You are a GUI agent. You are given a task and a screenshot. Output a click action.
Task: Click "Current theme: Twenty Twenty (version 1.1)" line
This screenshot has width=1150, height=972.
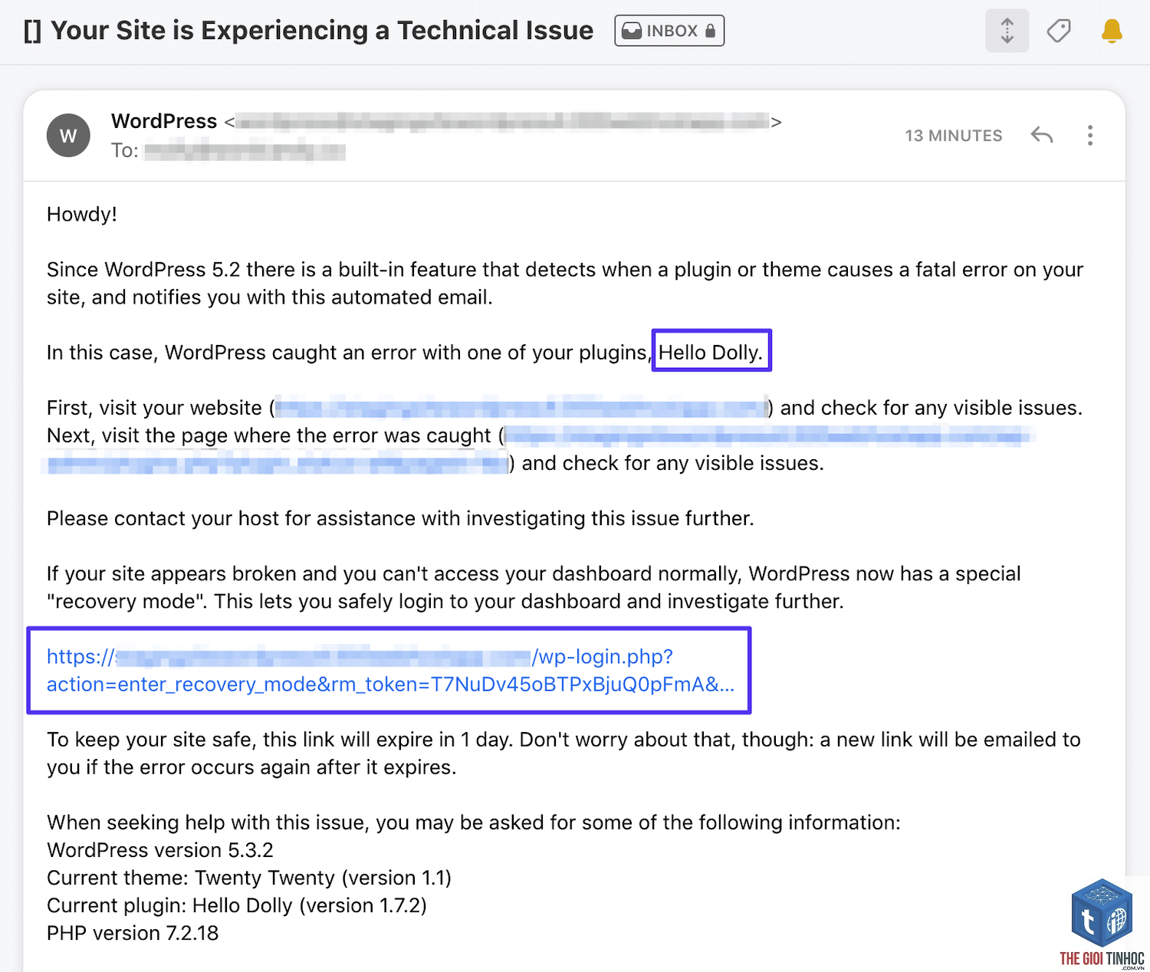pos(249,878)
